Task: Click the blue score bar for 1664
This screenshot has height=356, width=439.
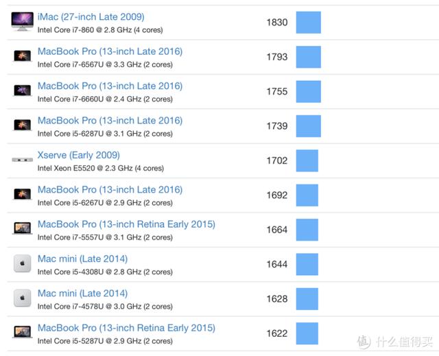Action: click(x=307, y=230)
